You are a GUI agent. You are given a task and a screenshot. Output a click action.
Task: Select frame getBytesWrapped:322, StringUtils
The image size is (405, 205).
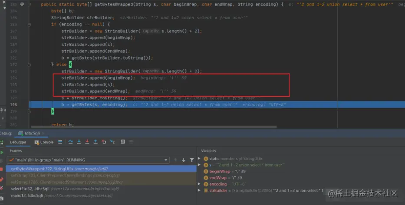pyautogui.click(x=102, y=169)
